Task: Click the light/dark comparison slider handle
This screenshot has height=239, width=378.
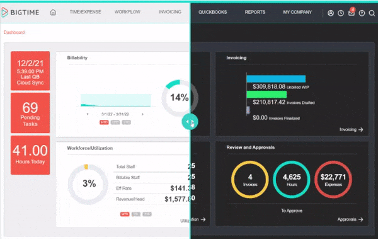Action: point(190,122)
